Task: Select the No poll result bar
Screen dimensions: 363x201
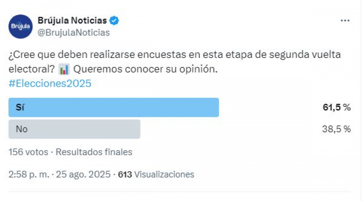Action: (x=74, y=129)
